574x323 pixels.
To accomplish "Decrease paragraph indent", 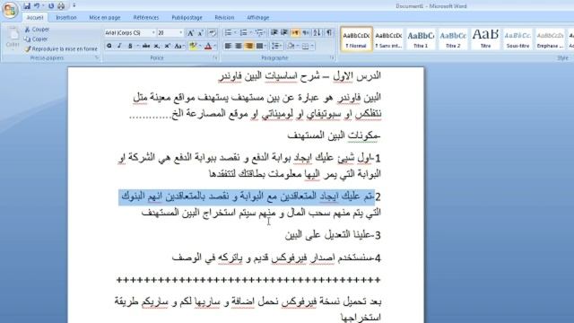I will pos(274,33).
